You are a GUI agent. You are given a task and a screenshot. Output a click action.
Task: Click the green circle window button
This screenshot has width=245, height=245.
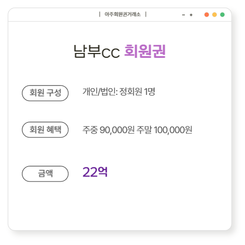(222, 15)
